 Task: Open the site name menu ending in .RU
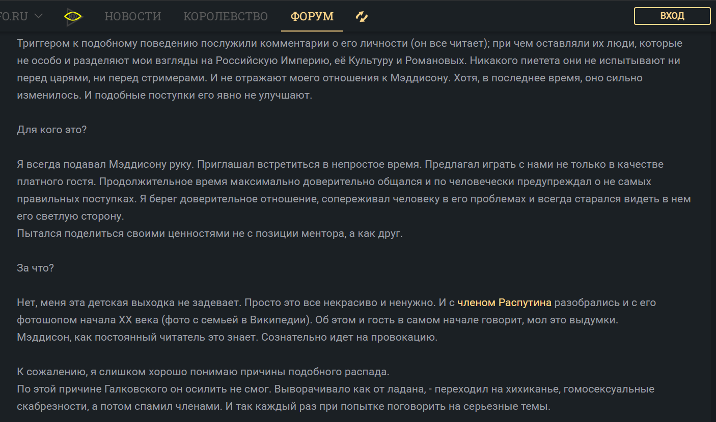point(14,16)
